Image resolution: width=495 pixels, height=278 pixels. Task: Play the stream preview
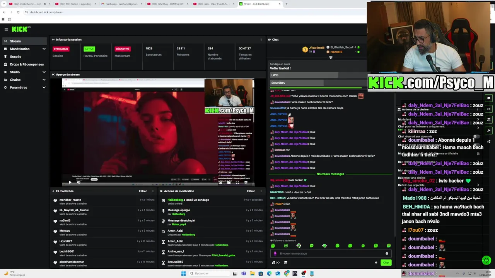pos(70,182)
